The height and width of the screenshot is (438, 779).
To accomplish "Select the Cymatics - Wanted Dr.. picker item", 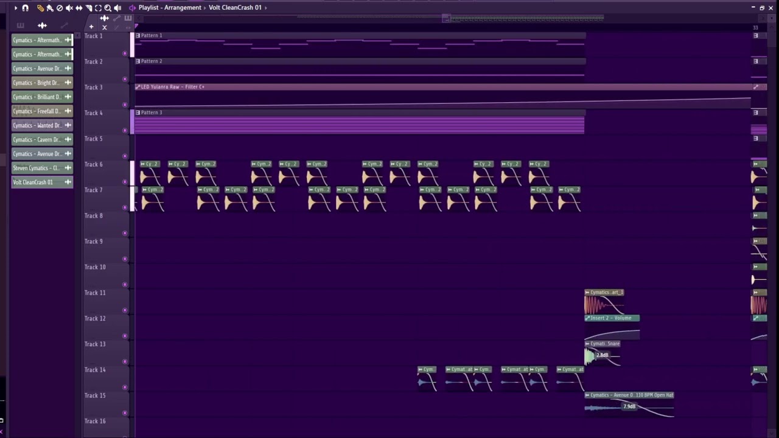I will (42, 125).
